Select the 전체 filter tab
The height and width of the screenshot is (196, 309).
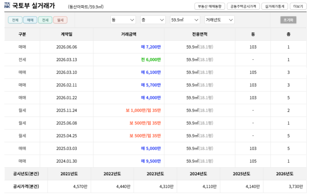pos(15,20)
